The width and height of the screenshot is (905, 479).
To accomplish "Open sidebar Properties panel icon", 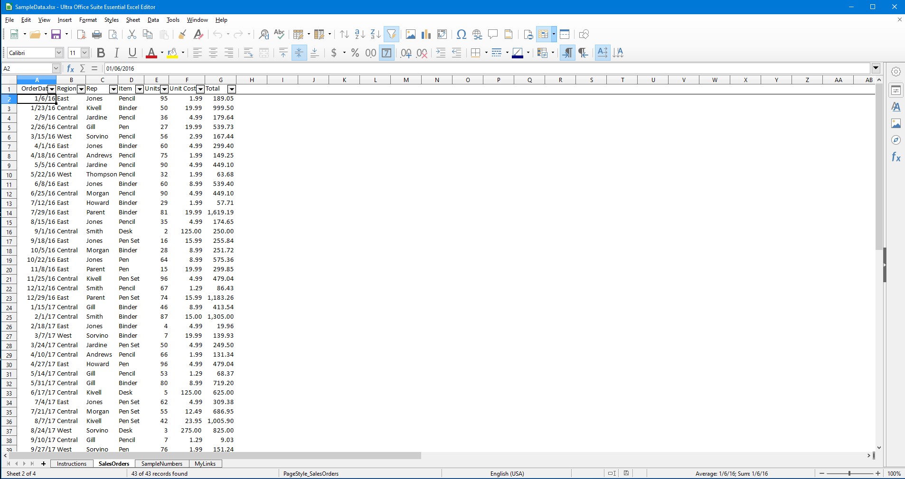I will (896, 90).
